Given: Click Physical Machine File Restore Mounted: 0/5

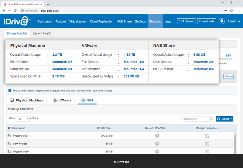Looking at the screenshot, I should point(62,62).
